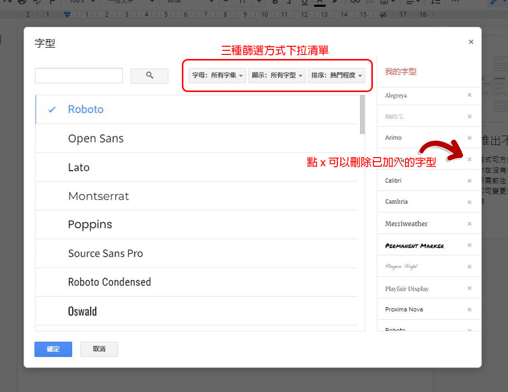Click the 我的字型 heading
This screenshot has width=508, height=392.
coord(400,72)
